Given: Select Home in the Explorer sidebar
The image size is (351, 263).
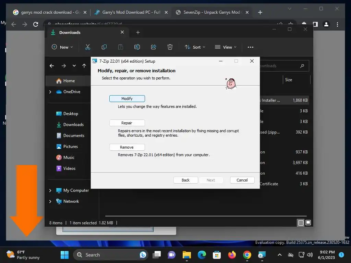Looking at the screenshot, I should (x=68, y=81).
